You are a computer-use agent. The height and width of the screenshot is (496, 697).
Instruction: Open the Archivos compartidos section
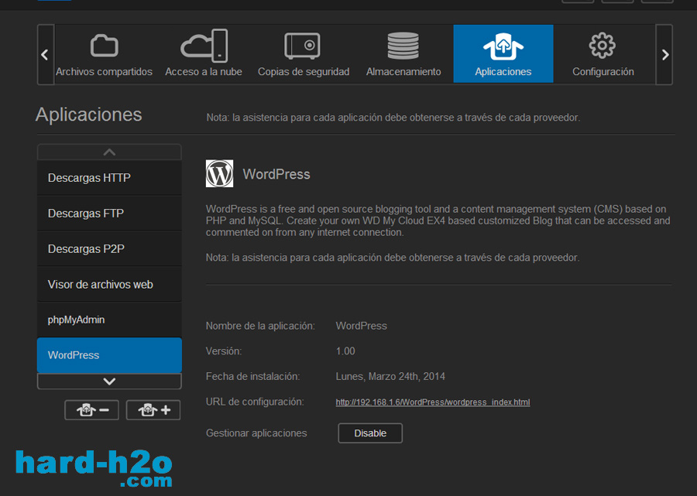(104, 54)
